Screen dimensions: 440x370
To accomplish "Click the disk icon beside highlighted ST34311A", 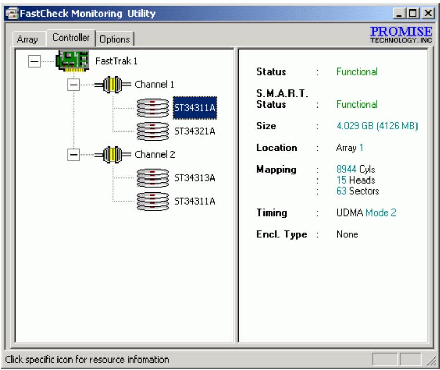I will click(153, 108).
